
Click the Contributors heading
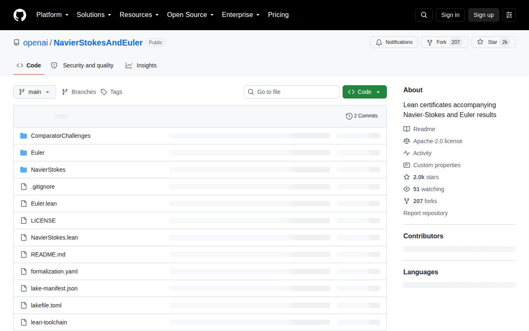pos(423,236)
